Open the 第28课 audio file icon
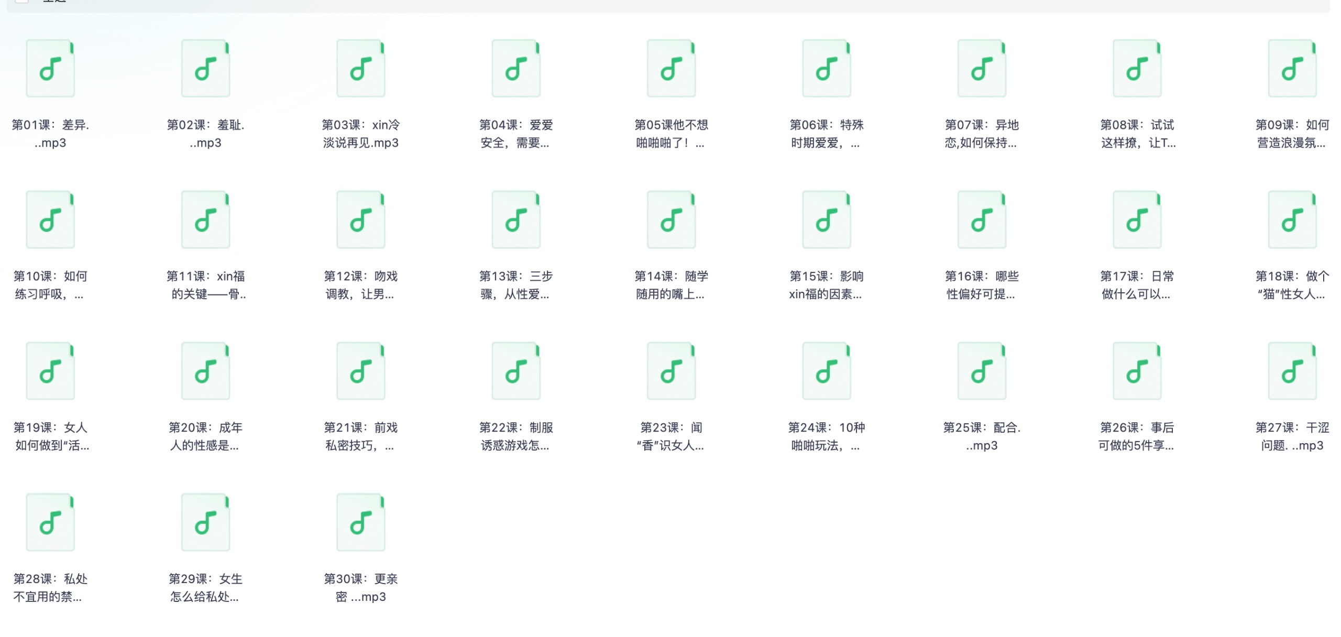The width and height of the screenshot is (1341, 637). coord(50,522)
